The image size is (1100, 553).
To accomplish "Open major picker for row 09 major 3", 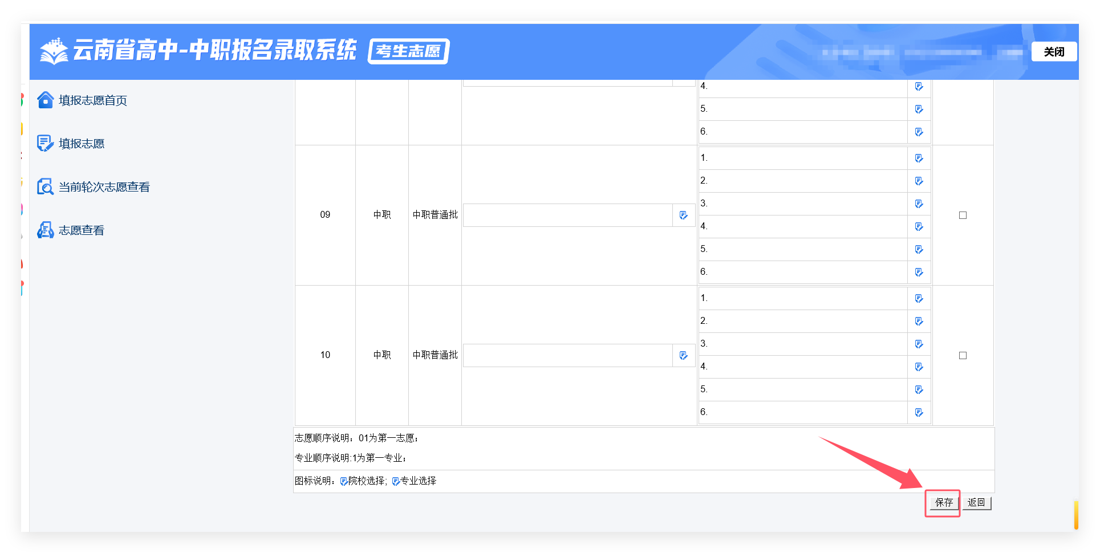I will point(919,204).
